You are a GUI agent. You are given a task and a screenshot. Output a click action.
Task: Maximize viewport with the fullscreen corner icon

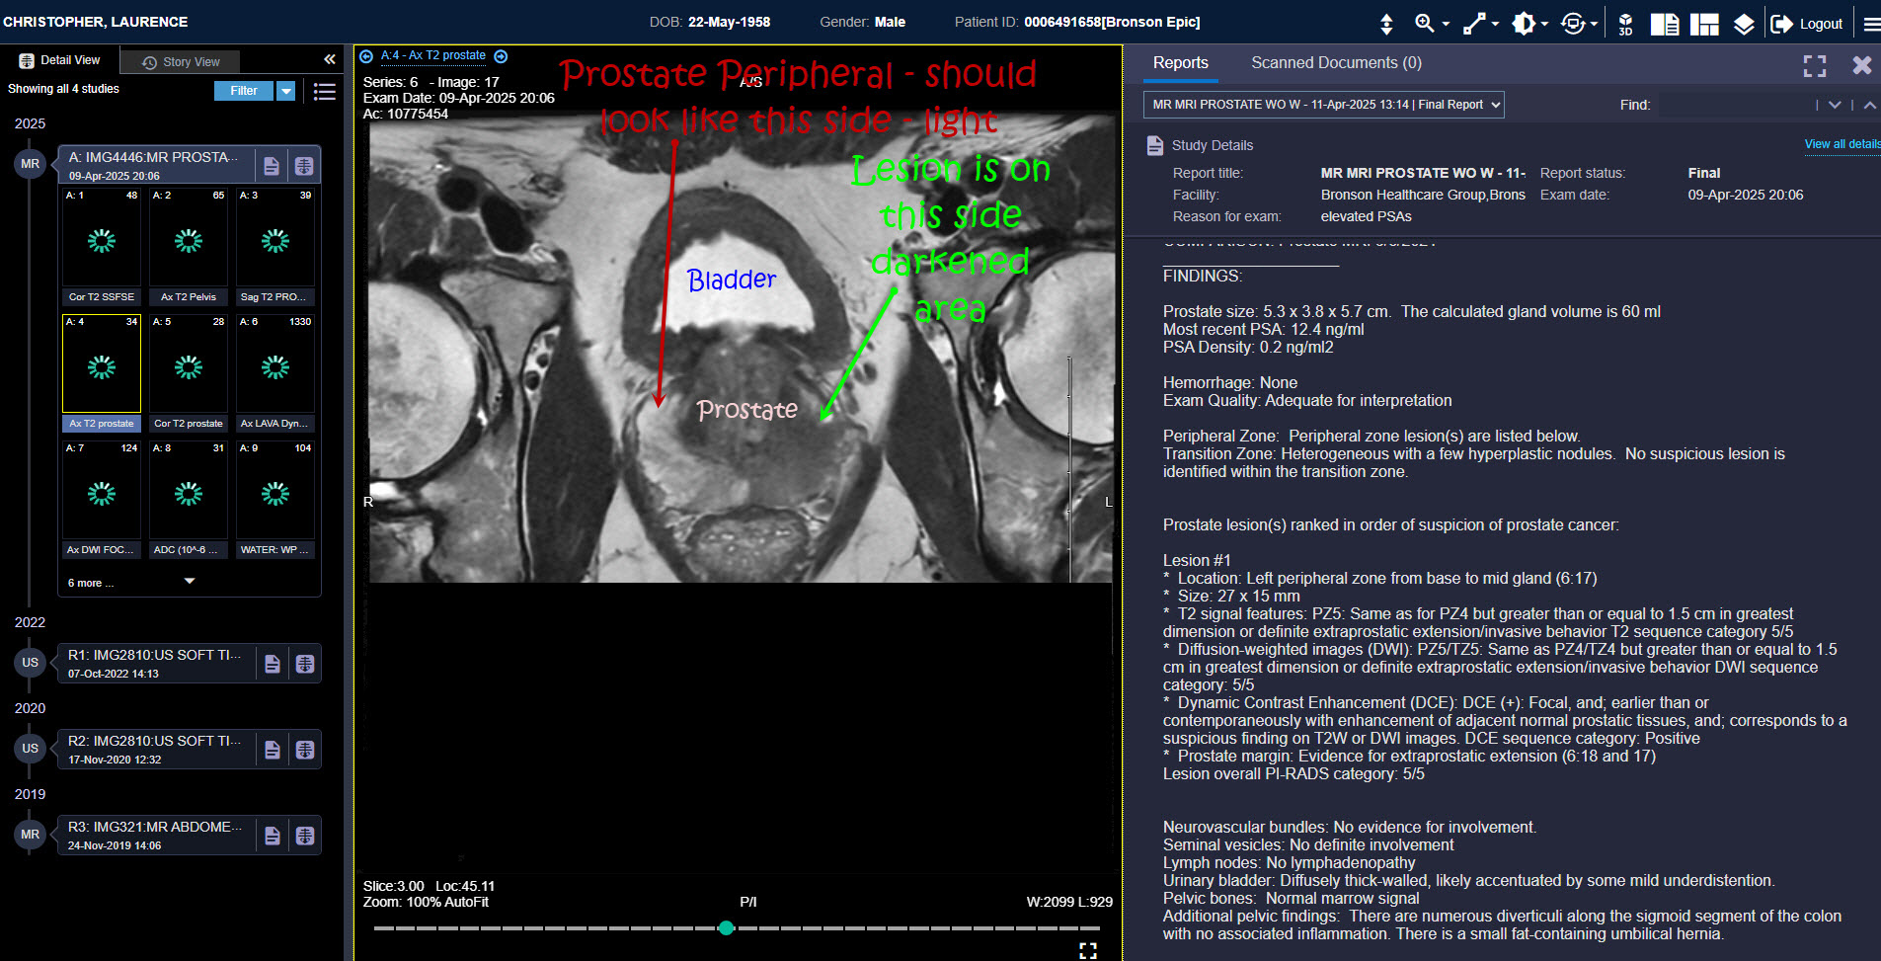pyautogui.click(x=1088, y=950)
